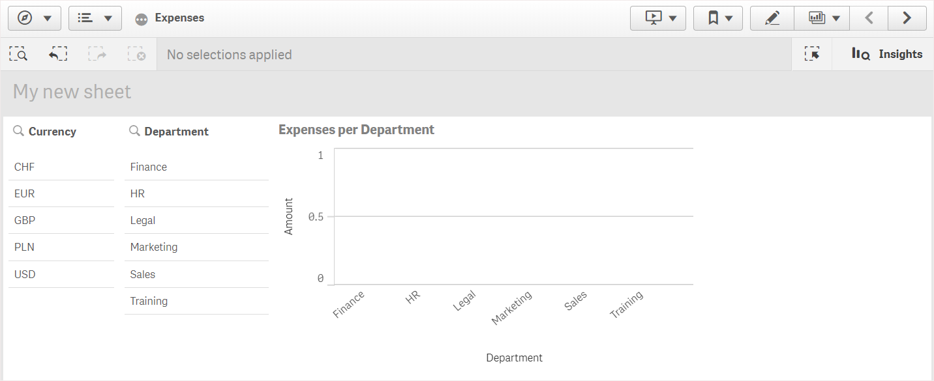Open smart search in the selections bar
The width and height of the screenshot is (934, 381).
(18, 53)
